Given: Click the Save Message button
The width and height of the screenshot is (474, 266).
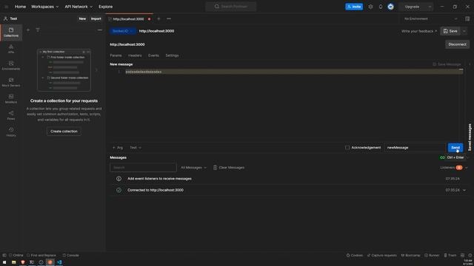Looking at the screenshot, I should click(447, 64).
